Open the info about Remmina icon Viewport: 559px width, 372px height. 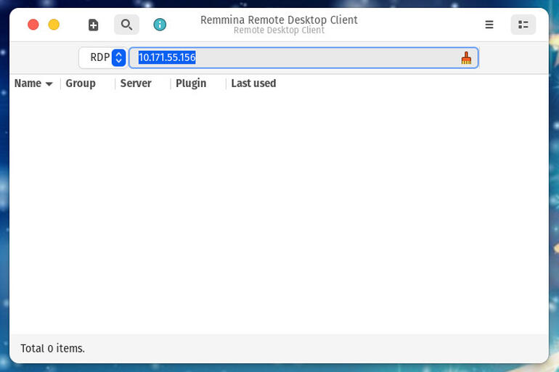click(160, 25)
